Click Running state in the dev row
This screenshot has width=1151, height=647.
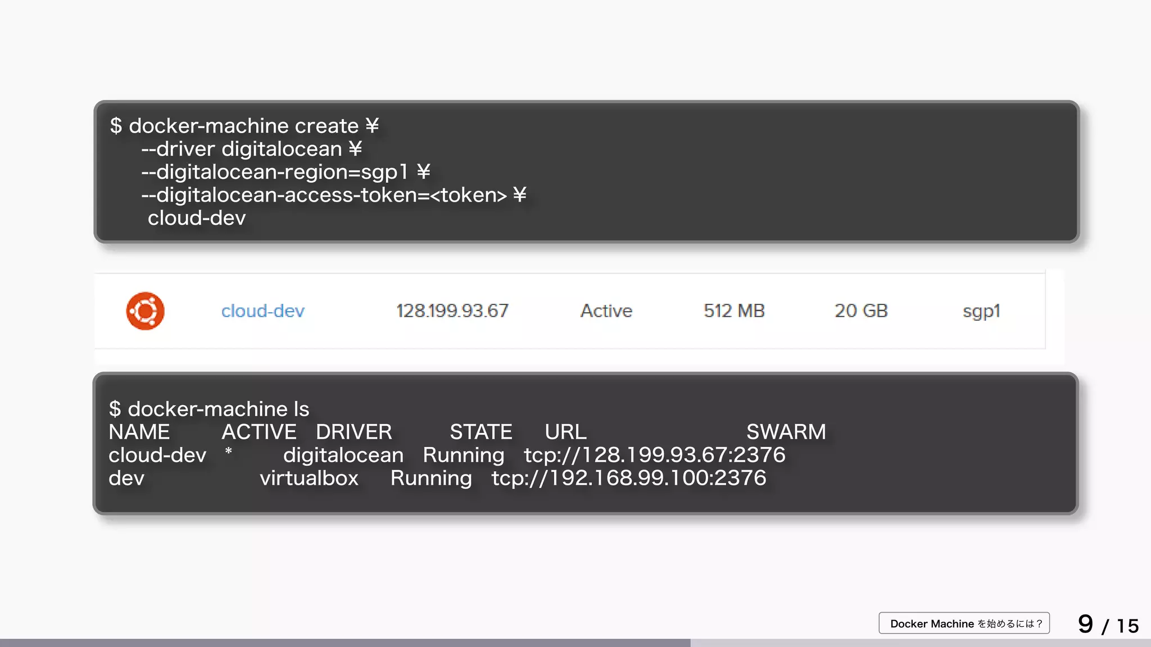(431, 479)
